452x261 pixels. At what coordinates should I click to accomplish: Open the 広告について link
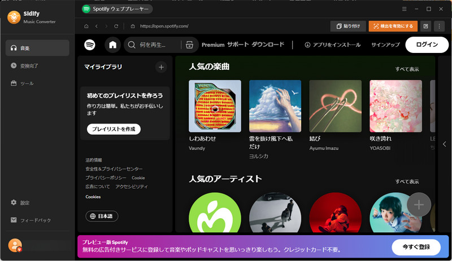click(x=98, y=187)
